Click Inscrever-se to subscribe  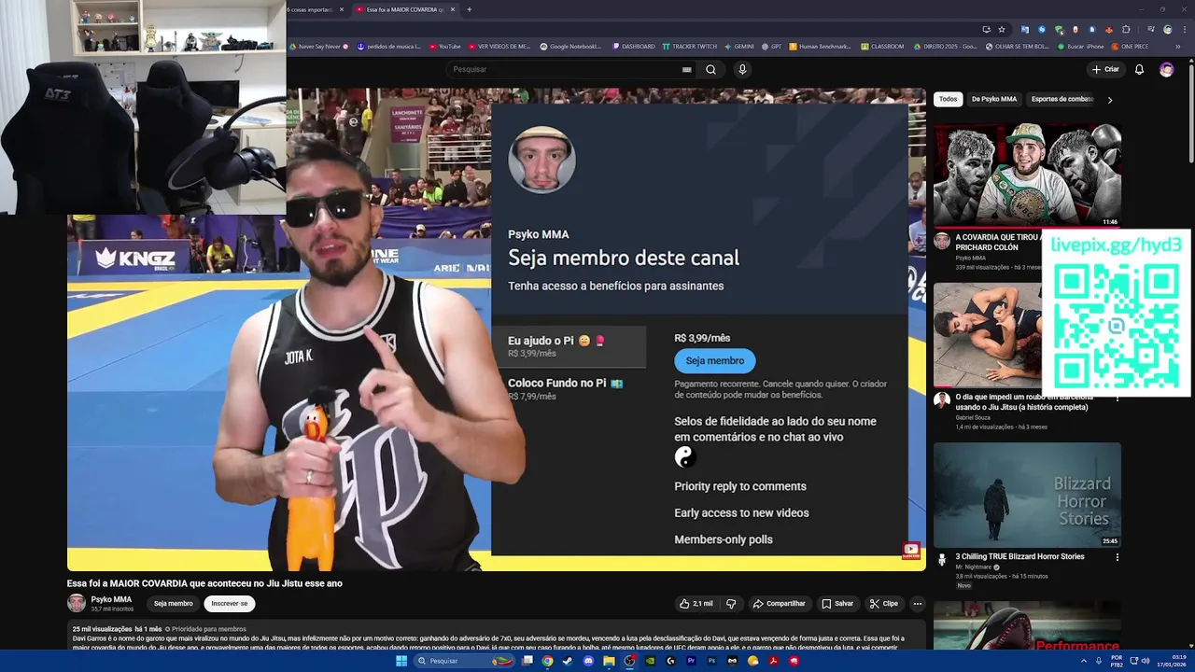pos(230,604)
